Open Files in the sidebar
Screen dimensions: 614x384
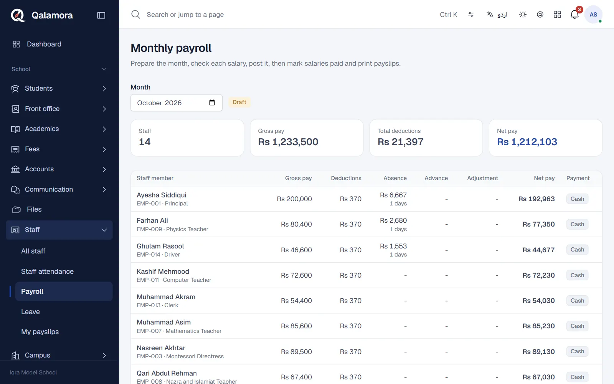tap(59, 210)
